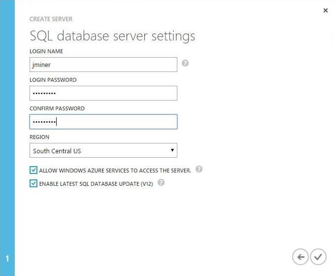Toggle Enable Latest SQL Database Update checkbox

(x=33, y=183)
